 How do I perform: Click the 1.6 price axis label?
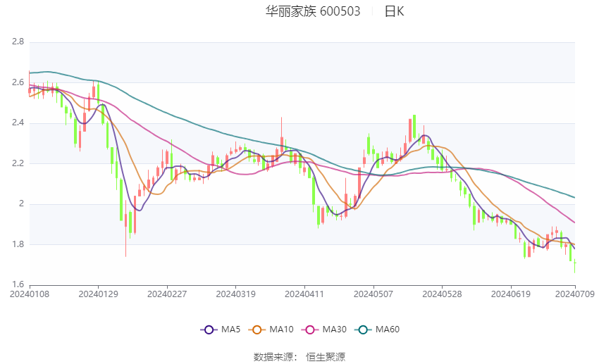tap(18, 284)
